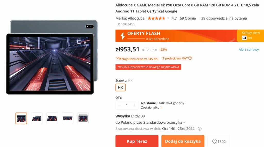
Task: Click the price drop arrow icon
Action: pos(119,59)
